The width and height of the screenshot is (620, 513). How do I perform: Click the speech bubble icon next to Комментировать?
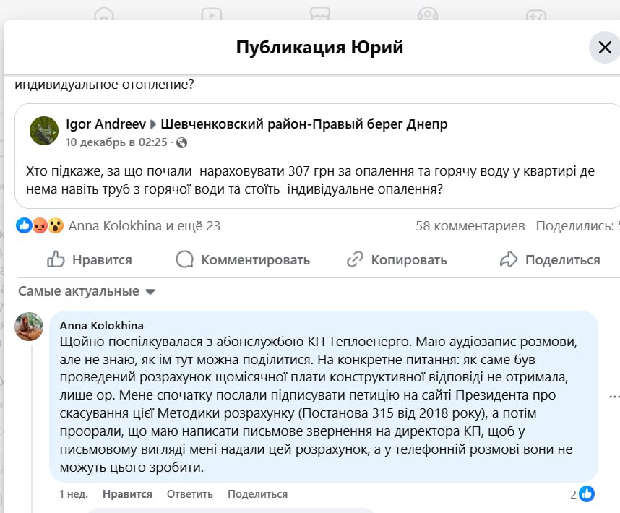click(x=185, y=259)
